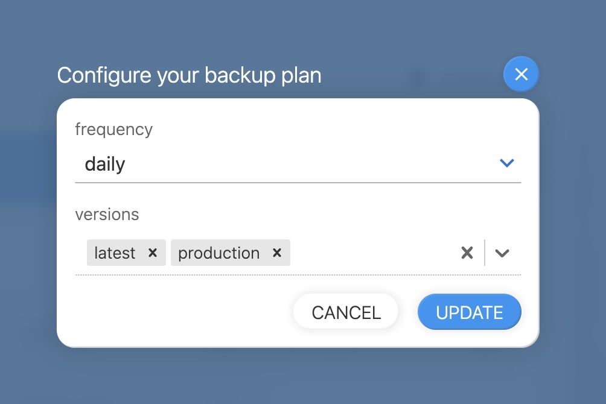Select the "latest" tag label
This screenshot has height=404, width=606.
coord(115,253)
